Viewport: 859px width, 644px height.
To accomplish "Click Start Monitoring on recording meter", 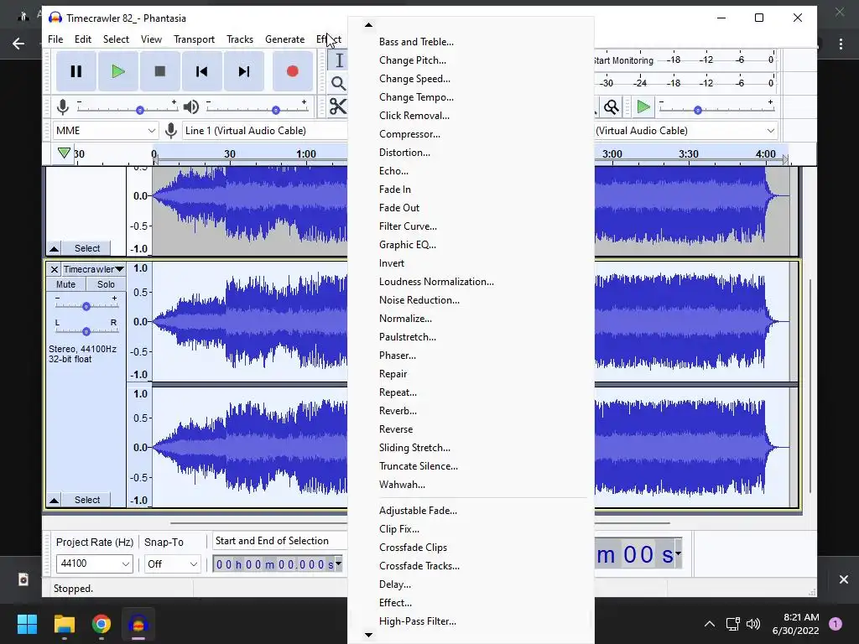I will click(623, 60).
